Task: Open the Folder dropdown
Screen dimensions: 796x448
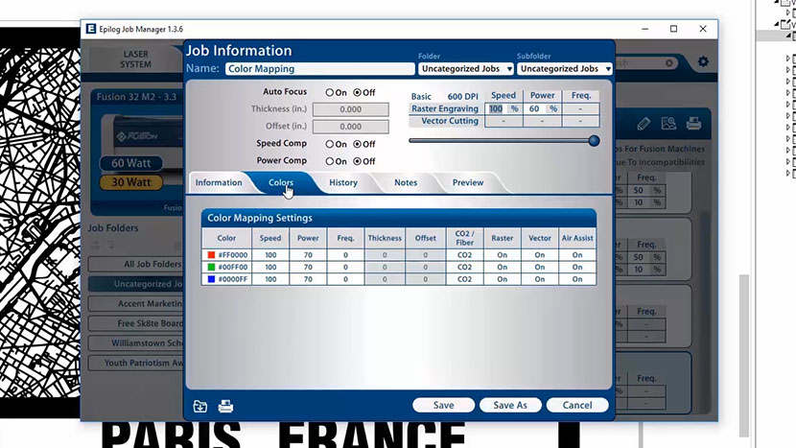Action: (464, 69)
